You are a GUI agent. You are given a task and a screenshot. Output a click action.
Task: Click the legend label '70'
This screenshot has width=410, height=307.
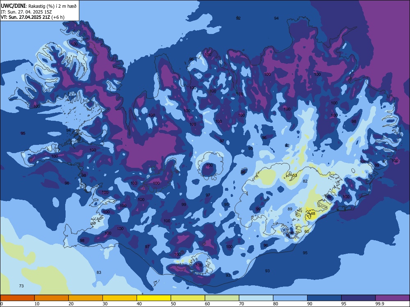tap(241, 304)
